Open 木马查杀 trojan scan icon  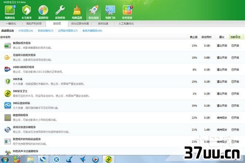(x=27, y=12)
